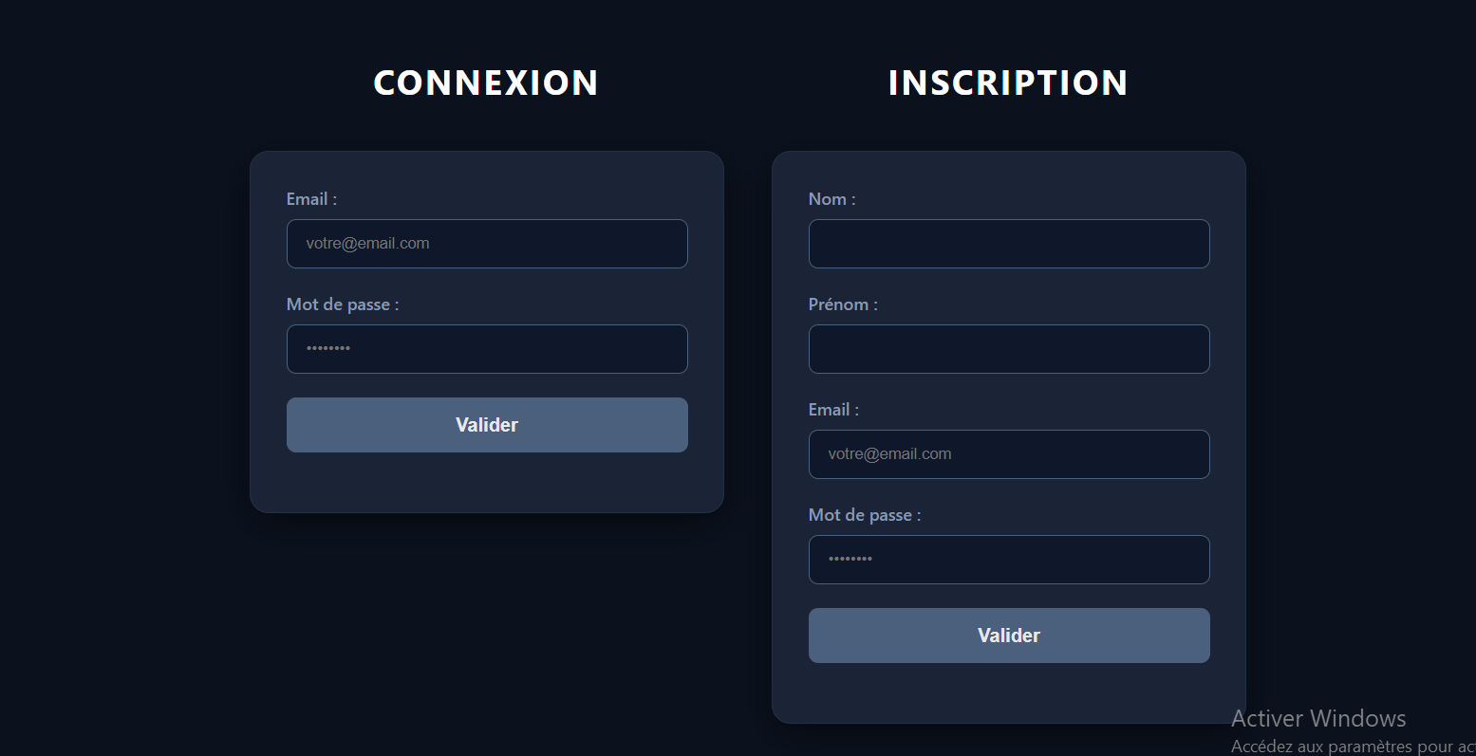Click the CONNEXION heading

[x=486, y=83]
